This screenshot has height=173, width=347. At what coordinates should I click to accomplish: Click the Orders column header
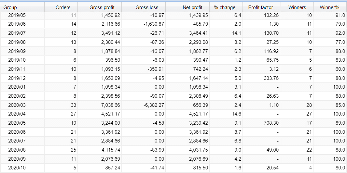point(63,7)
